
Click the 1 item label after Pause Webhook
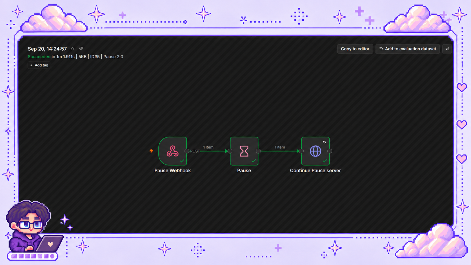click(208, 147)
